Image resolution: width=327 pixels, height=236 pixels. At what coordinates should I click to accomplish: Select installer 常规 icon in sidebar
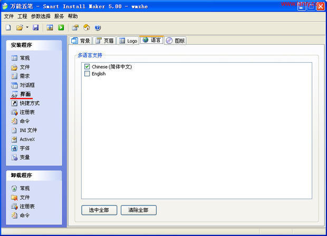(x=14, y=58)
